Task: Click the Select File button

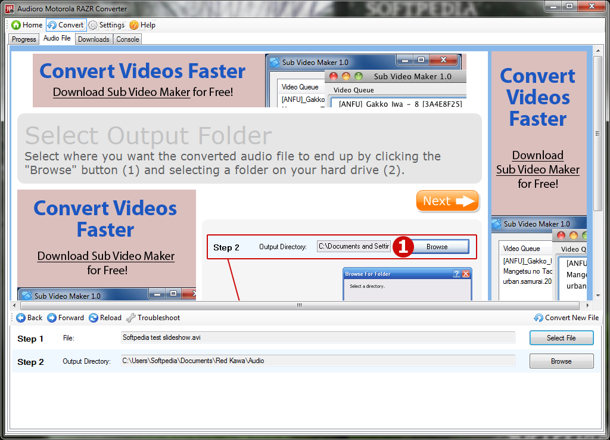Action: click(x=561, y=338)
